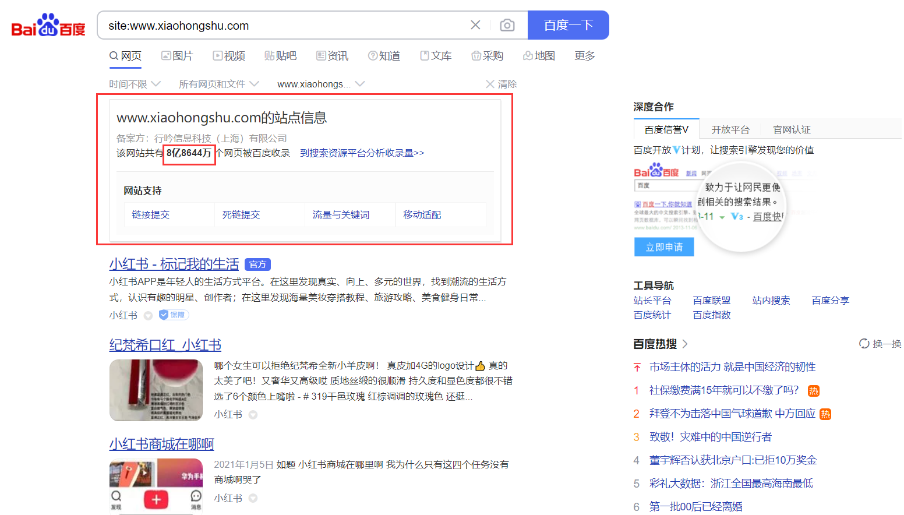Select the 图片 search category

pyautogui.click(x=178, y=55)
